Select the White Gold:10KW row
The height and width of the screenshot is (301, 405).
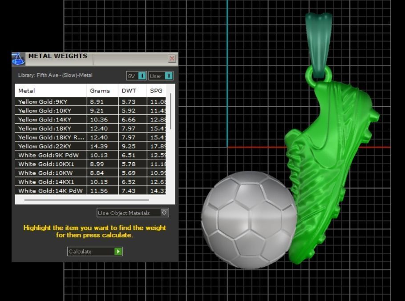coord(90,173)
